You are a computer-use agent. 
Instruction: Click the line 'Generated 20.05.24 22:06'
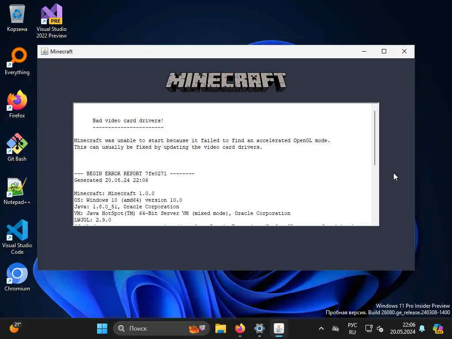[111, 180]
